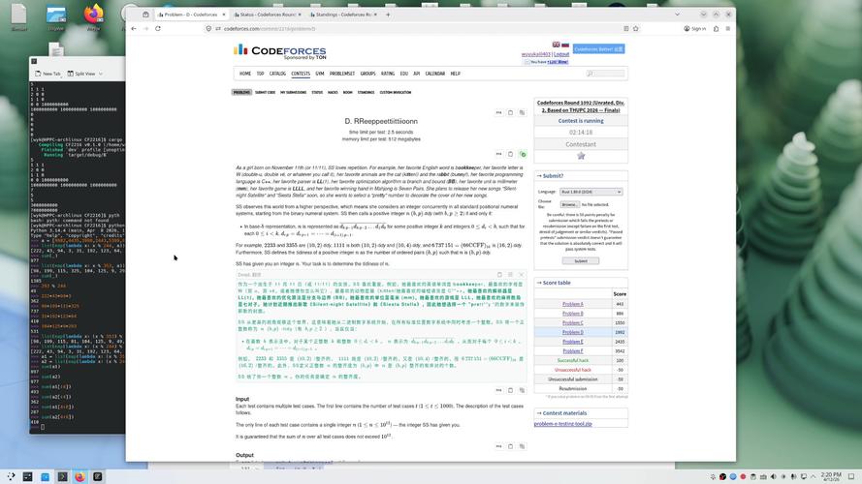Viewport: 862px width, 484px height.
Task: Open the contest title link in sidebar
Action: pos(581,106)
